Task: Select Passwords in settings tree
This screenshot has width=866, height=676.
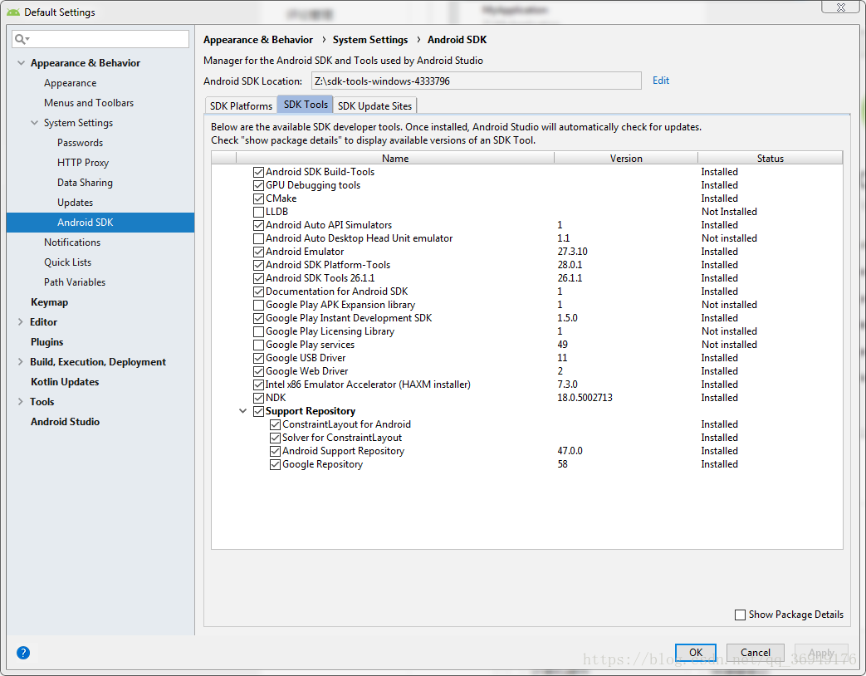Action: coord(80,143)
